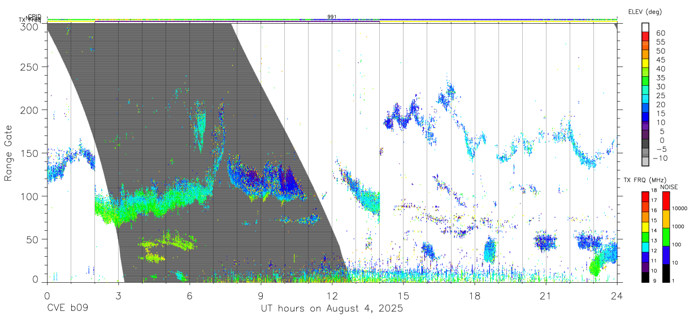Click the 'CVE b09' radar beam label
The image size is (694, 320).
pyautogui.click(x=67, y=309)
